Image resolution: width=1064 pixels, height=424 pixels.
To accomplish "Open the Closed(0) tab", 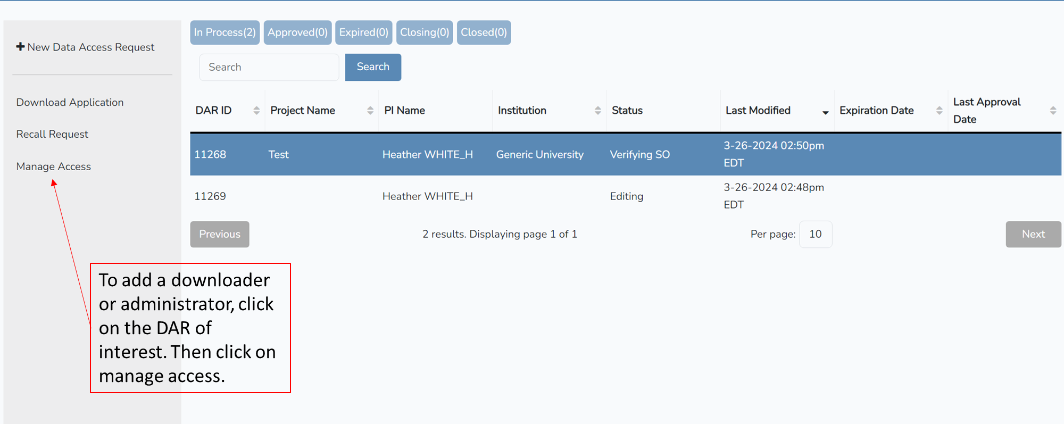I will [484, 32].
